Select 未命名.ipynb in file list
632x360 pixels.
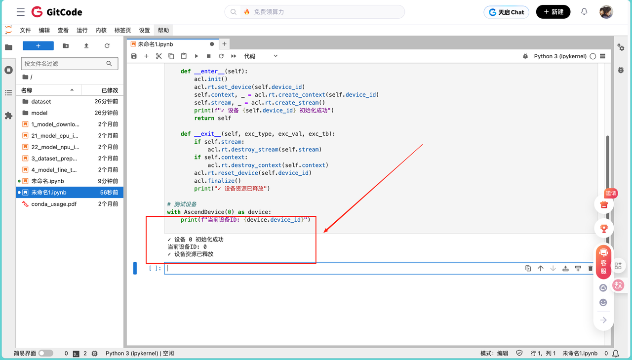click(70, 181)
